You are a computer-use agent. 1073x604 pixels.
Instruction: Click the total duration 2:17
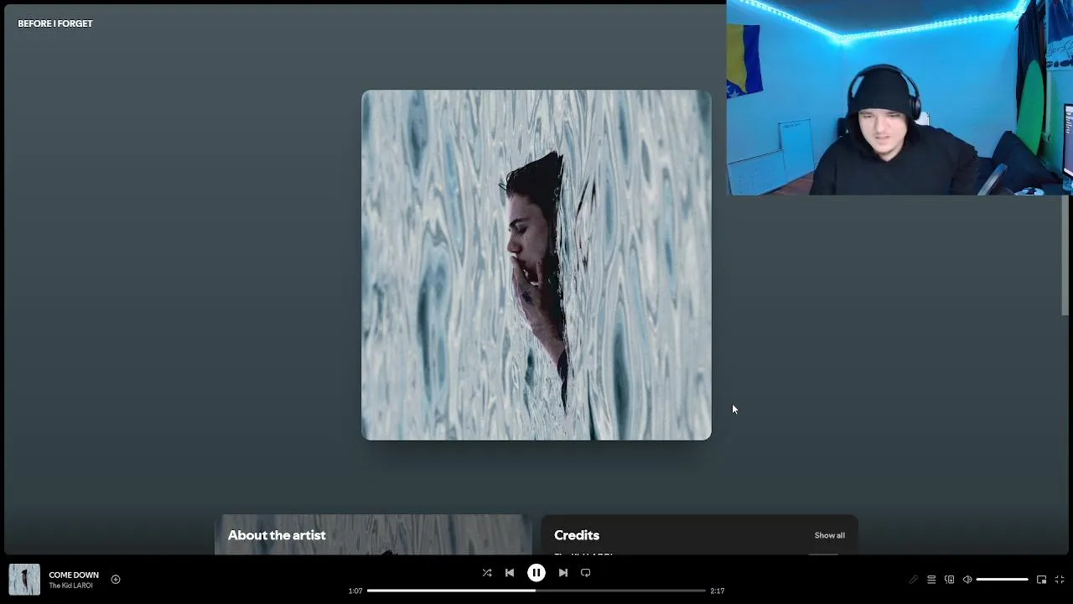718,591
